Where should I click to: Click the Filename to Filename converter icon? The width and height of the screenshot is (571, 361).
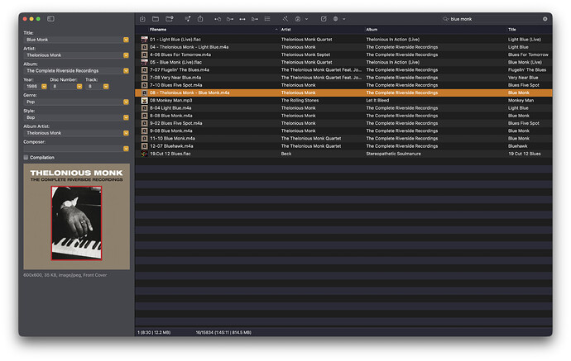[255, 19]
